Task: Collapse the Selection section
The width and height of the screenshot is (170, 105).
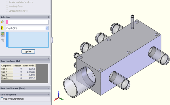Action: click(48, 17)
